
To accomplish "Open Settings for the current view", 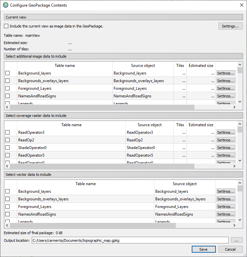I will tap(230, 26).
